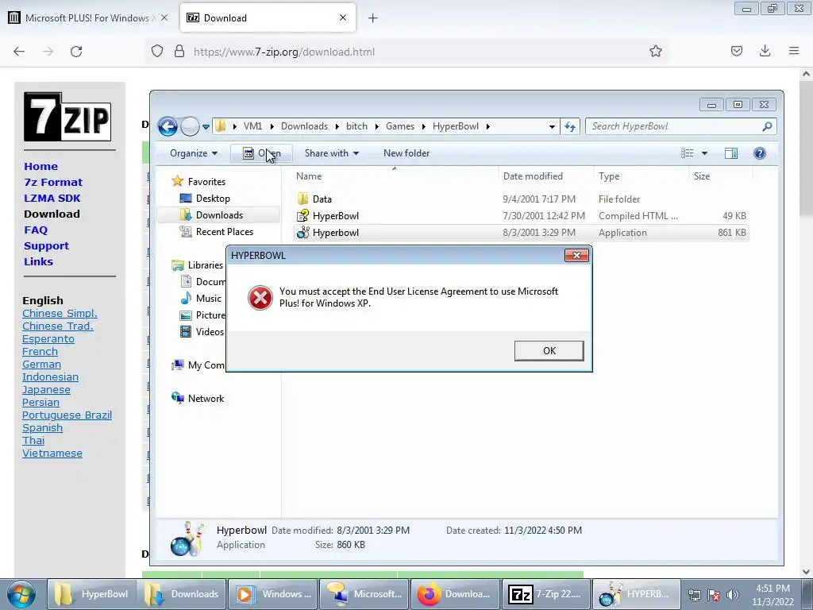Switch to 7-Zip 22 taskbar item

[x=545, y=594]
